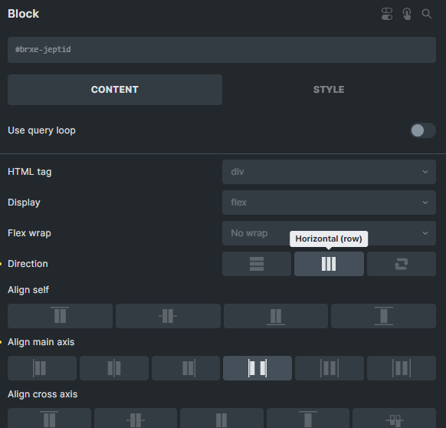The width and height of the screenshot is (446, 428).
Task: Click the #brxe-jeptid ID field
Action: coord(221,50)
